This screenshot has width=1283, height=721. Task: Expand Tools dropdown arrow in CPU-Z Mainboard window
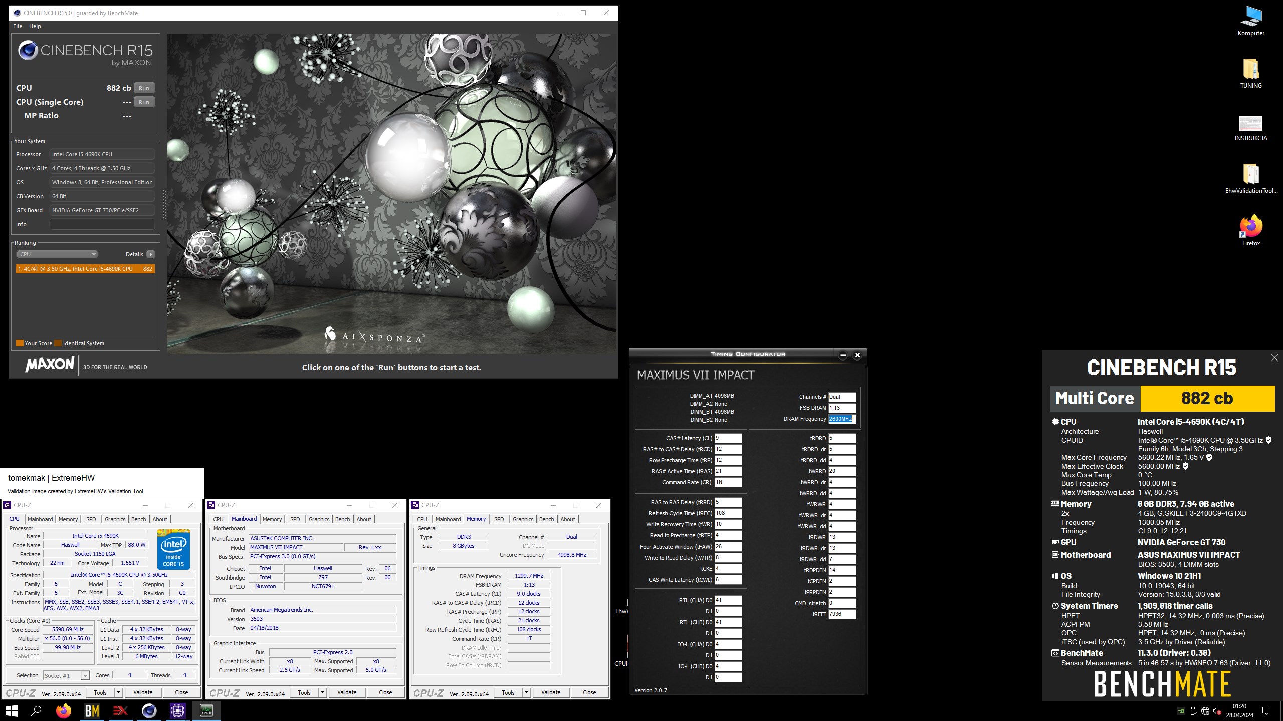click(x=323, y=692)
